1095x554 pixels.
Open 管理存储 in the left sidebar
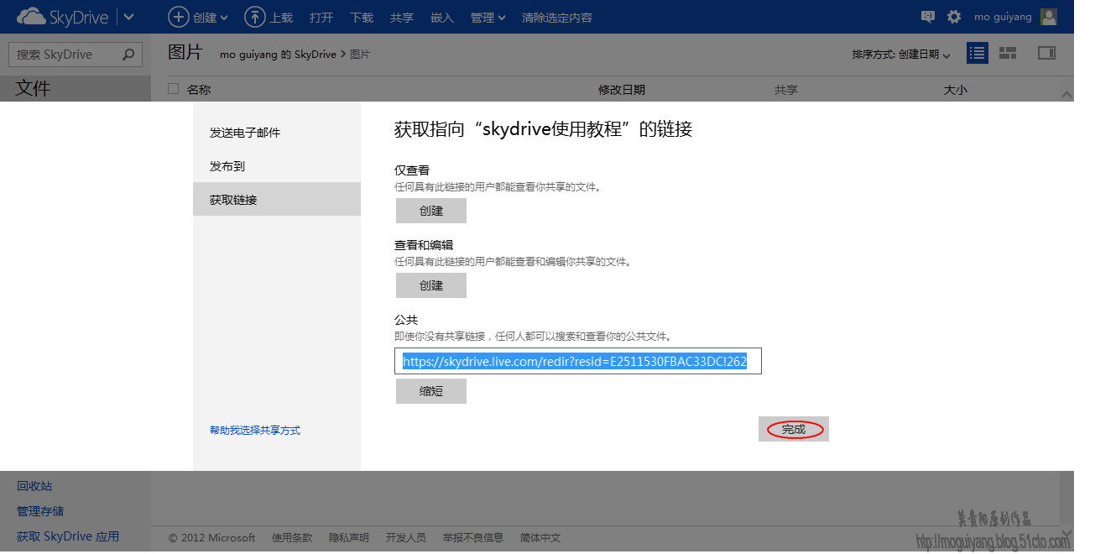pyautogui.click(x=40, y=511)
